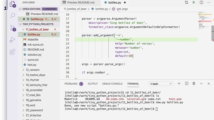Create a new terminal with plus icon
This screenshot has height=120, width=214.
(179, 84)
